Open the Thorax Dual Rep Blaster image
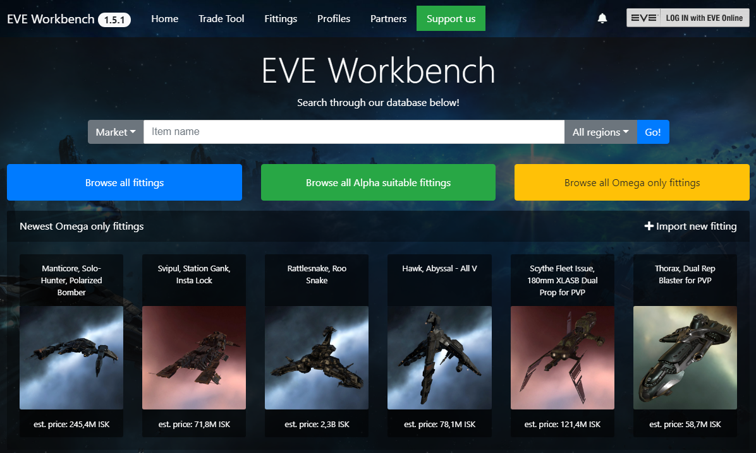This screenshot has width=756, height=453. pyautogui.click(x=685, y=358)
